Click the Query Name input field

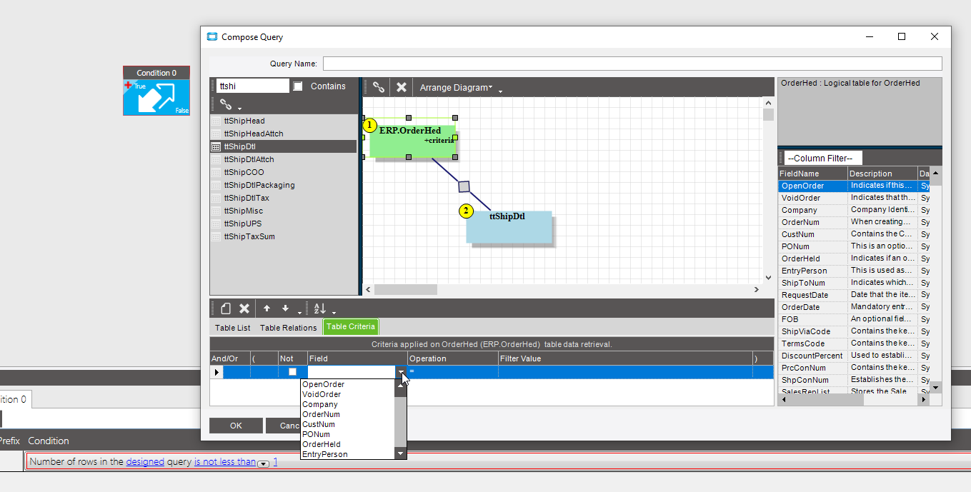[632, 64]
